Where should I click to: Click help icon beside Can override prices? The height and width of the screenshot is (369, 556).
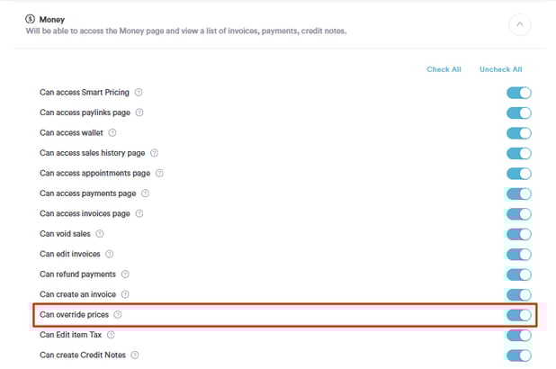(118, 315)
